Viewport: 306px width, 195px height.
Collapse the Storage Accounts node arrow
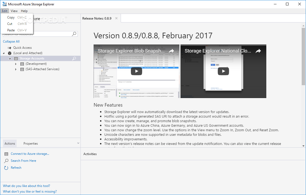(10, 58)
